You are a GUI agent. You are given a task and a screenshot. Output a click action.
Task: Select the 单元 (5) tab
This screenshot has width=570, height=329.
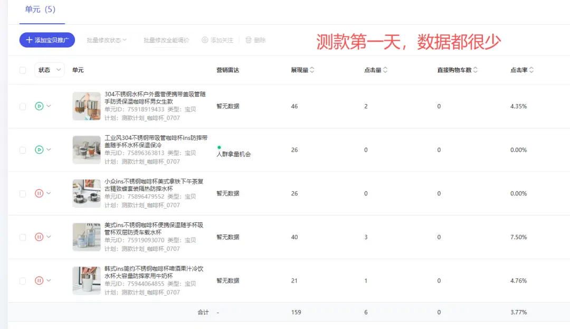pyautogui.click(x=40, y=10)
